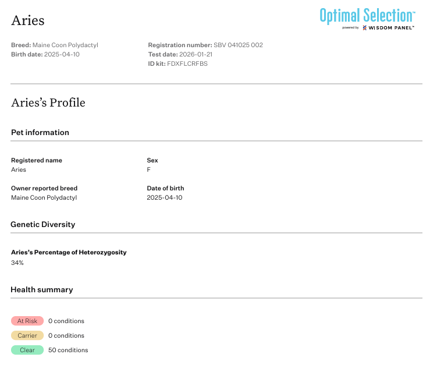Viewport: 437px width, 379px height.
Task: Click the ID kit code FDXFLCRFBS
Action: [x=187, y=64]
